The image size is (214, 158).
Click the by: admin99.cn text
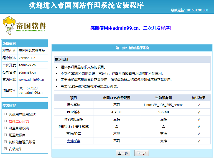tap(30, 93)
